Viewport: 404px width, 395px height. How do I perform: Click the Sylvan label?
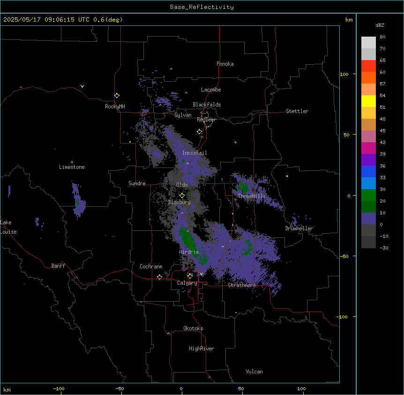[x=183, y=115]
